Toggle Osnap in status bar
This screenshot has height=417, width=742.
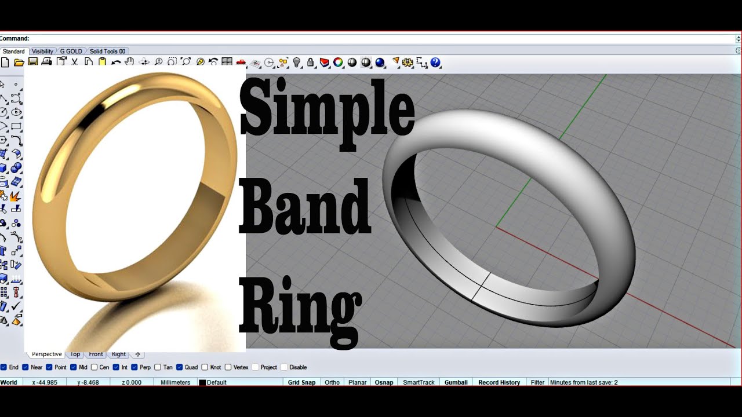coord(384,382)
